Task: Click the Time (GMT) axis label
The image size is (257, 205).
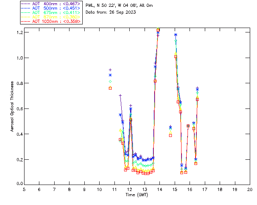Action: [x=137, y=195]
